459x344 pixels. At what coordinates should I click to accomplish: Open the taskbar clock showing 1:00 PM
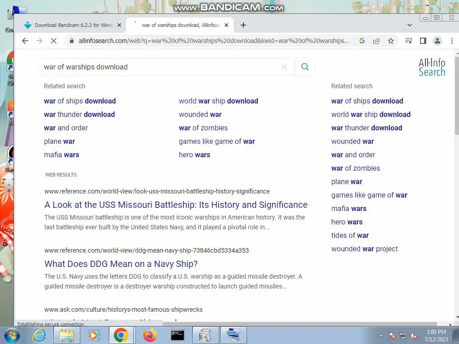click(436, 335)
